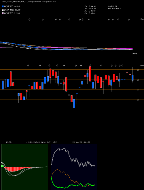144x190 pixels.
Task: Click the magenta DOW PT legend swatch
Action: tap(3, 13)
